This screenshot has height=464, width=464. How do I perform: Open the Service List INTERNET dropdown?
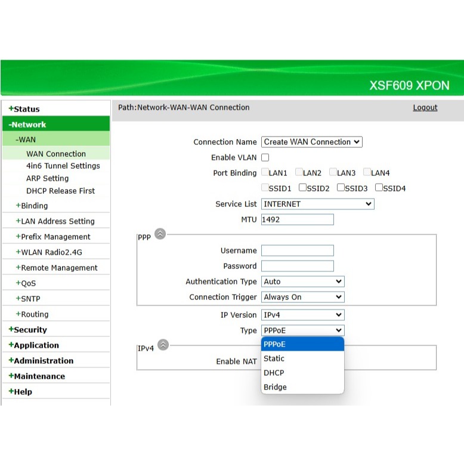(x=317, y=204)
